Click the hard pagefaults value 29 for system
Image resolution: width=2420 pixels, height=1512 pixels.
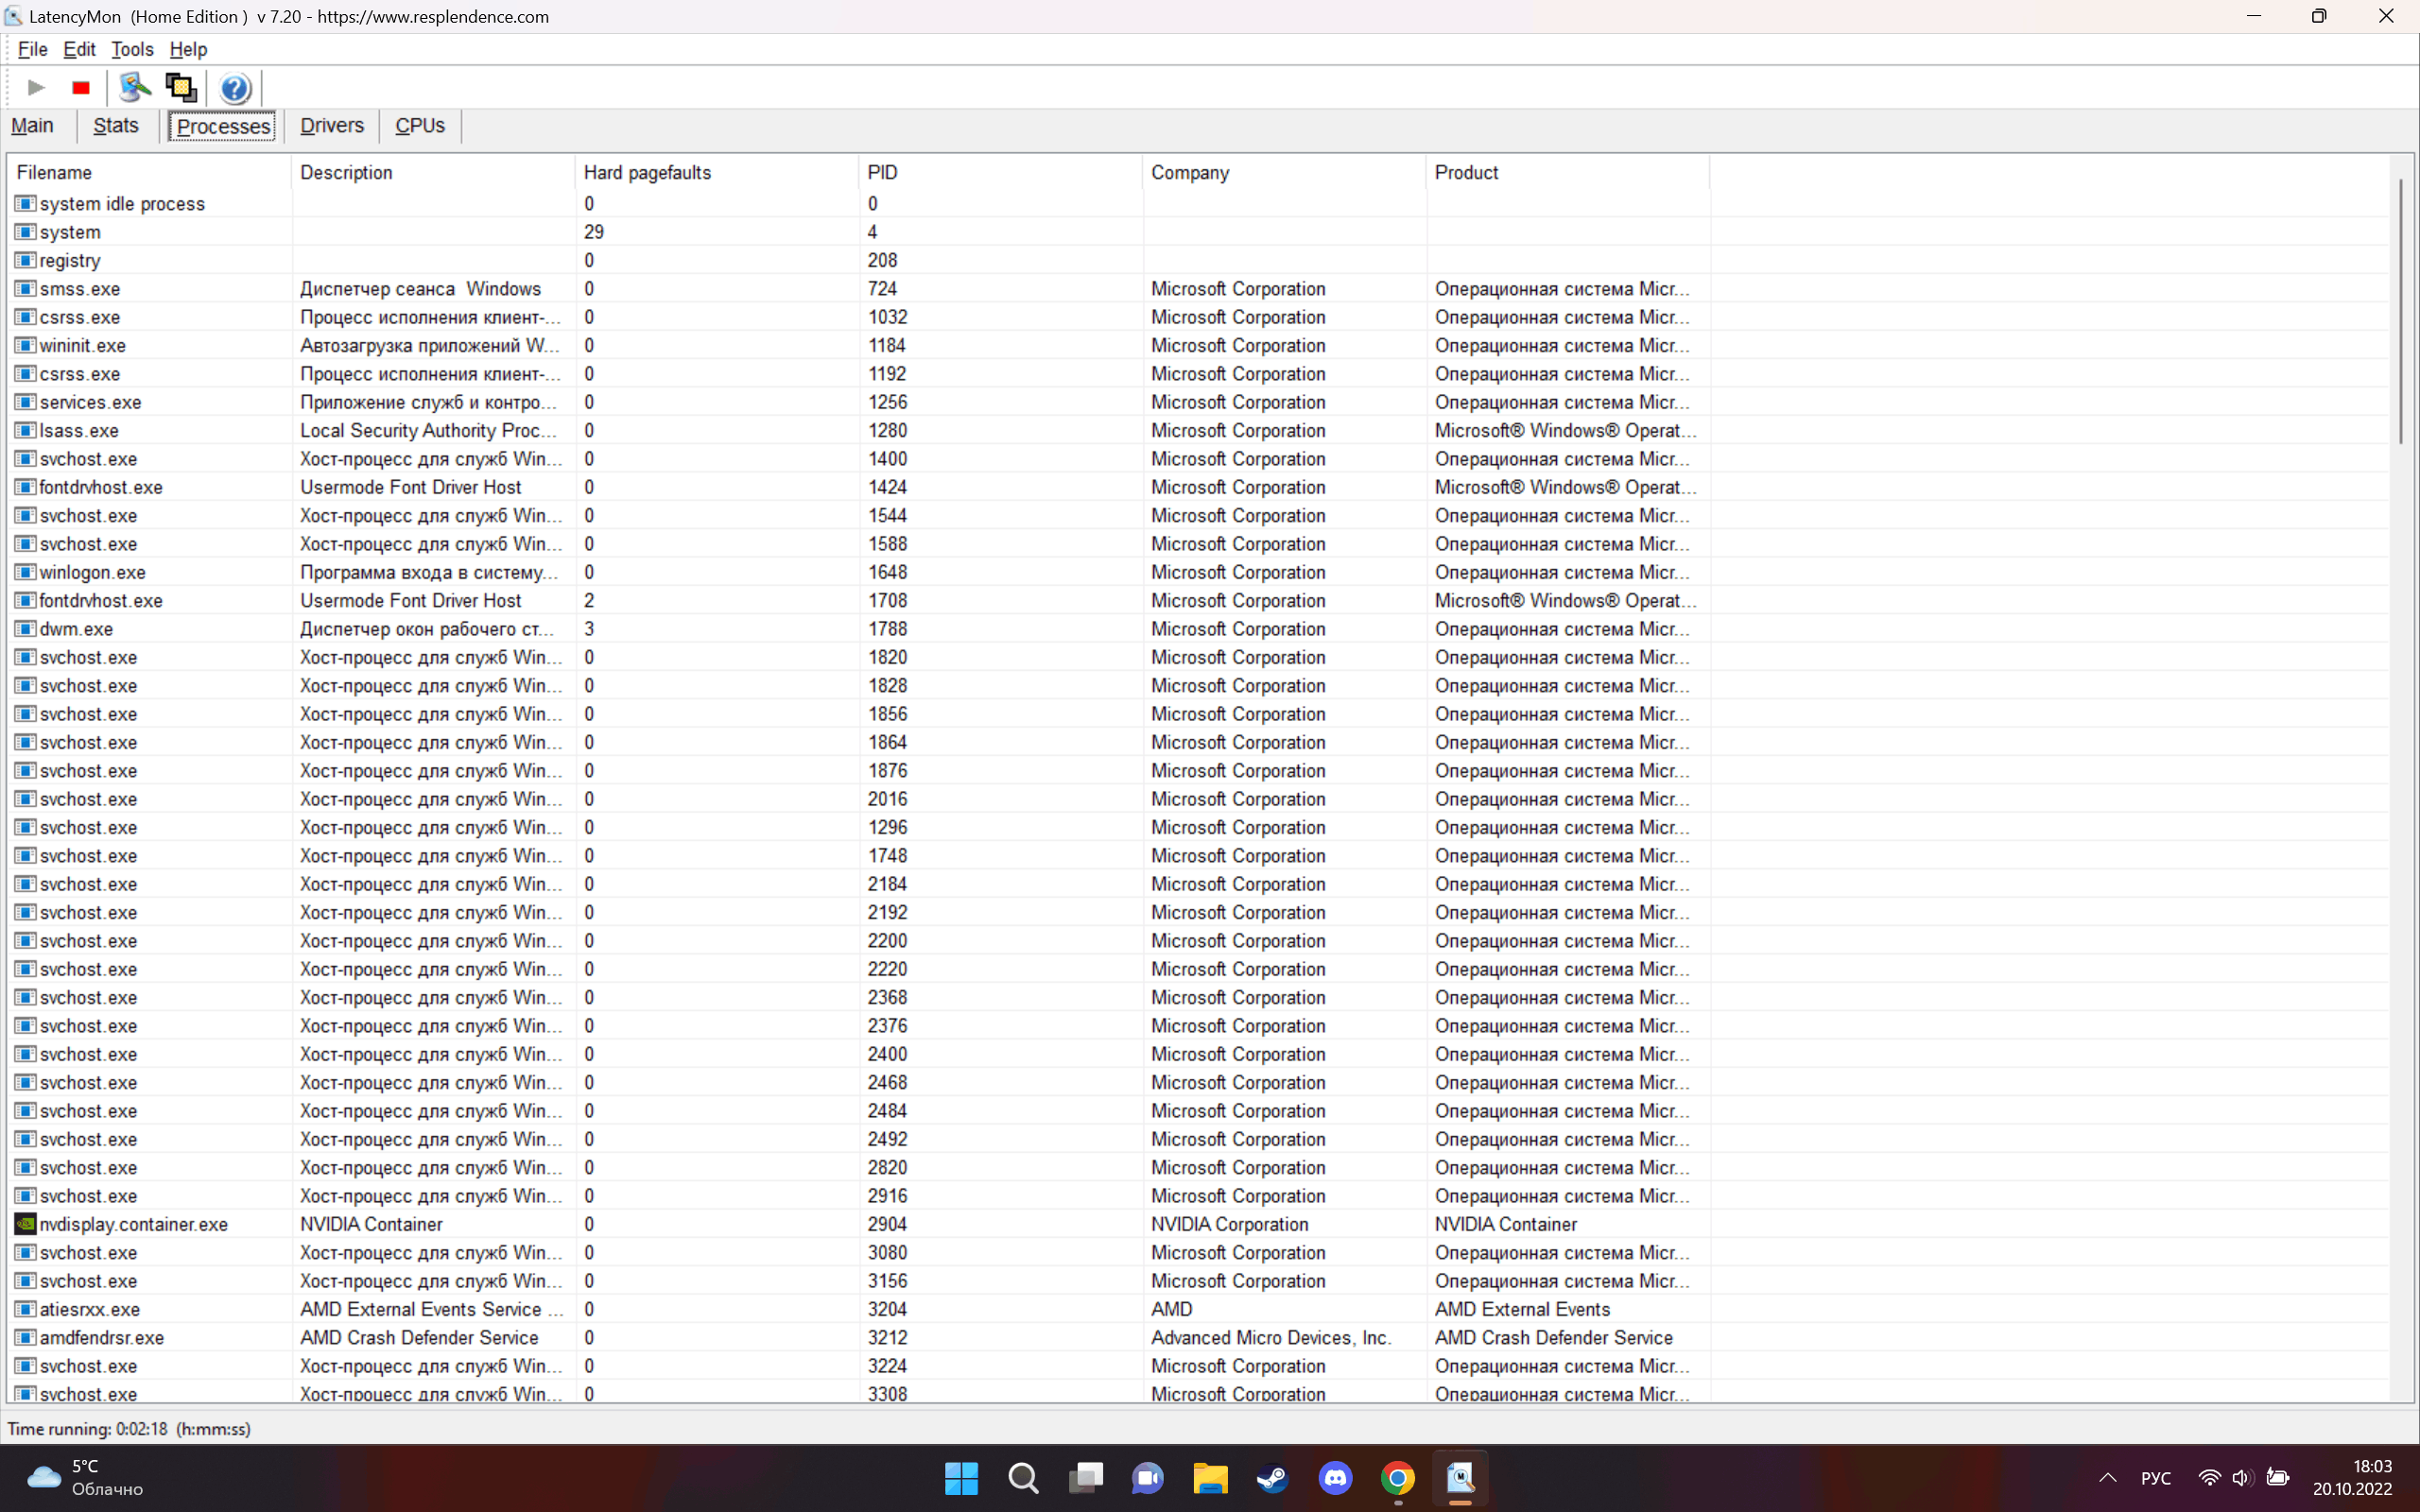[x=594, y=232]
